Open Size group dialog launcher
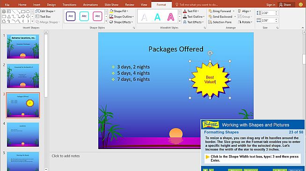This screenshot has width=306, height=171. pos(277,28)
